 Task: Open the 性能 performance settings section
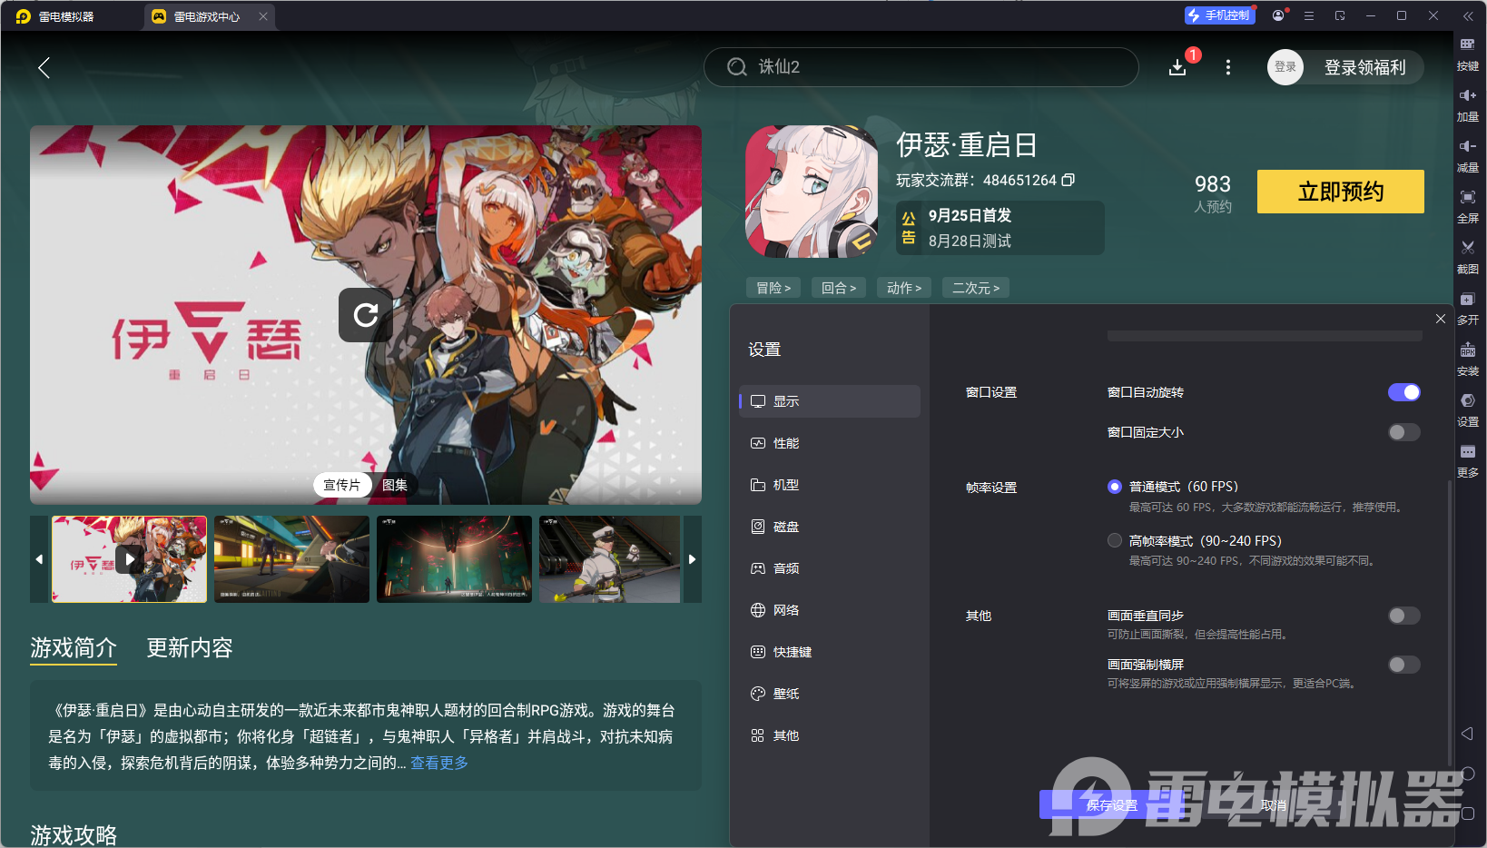[785, 443]
